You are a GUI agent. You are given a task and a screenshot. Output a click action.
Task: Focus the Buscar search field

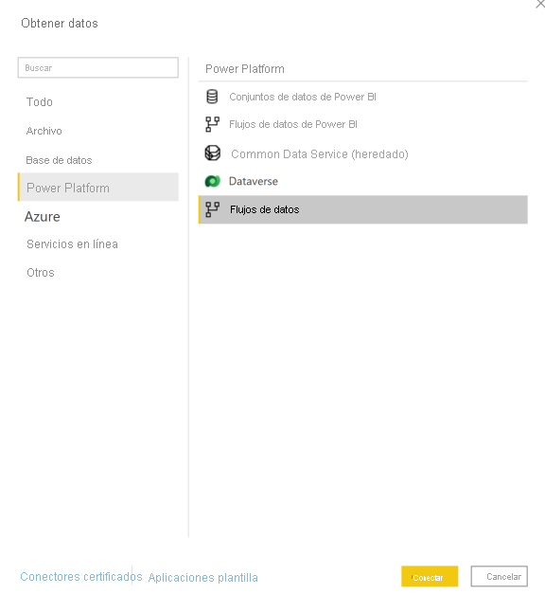[x=98, y=68]
